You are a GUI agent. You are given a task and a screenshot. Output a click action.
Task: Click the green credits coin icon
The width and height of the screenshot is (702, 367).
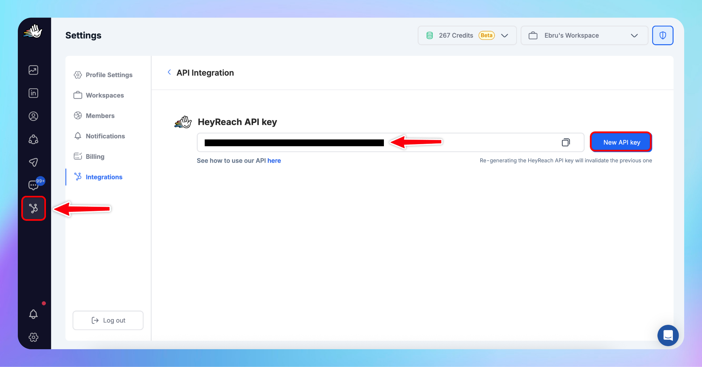(x=429, y=35)
